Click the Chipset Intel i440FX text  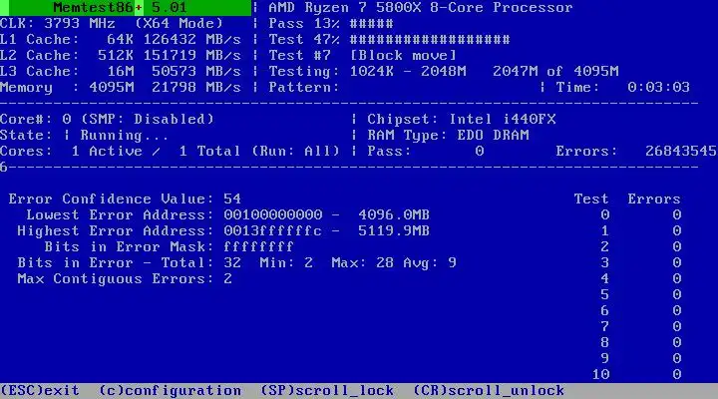tap(461, 119)
